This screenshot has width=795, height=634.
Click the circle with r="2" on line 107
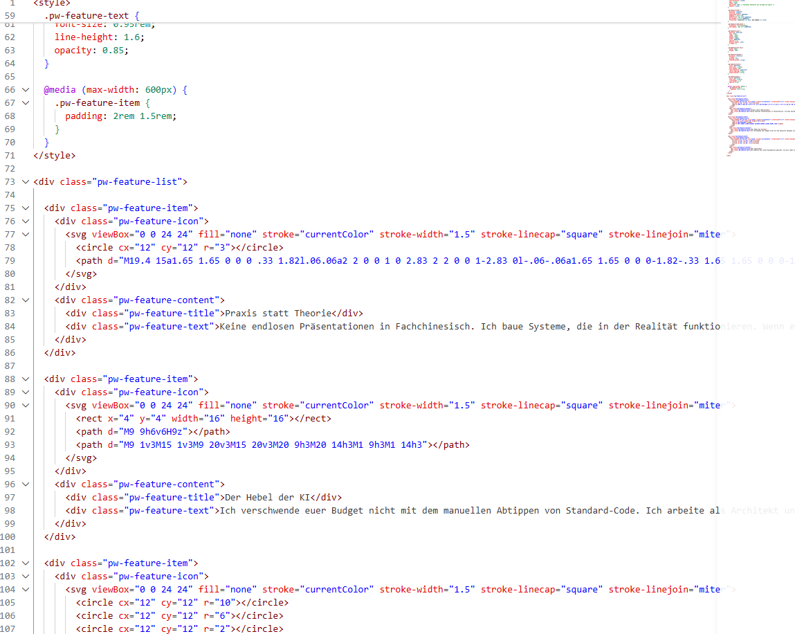pos(179,629)
